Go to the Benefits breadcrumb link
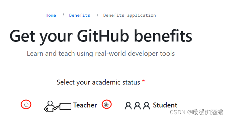 79,15
